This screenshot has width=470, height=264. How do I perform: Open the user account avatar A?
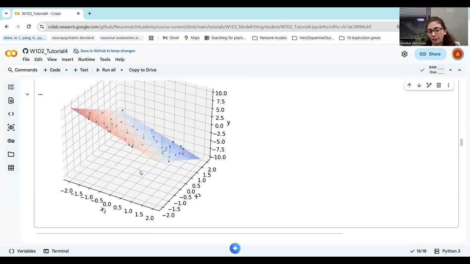(x=458, y=54)
